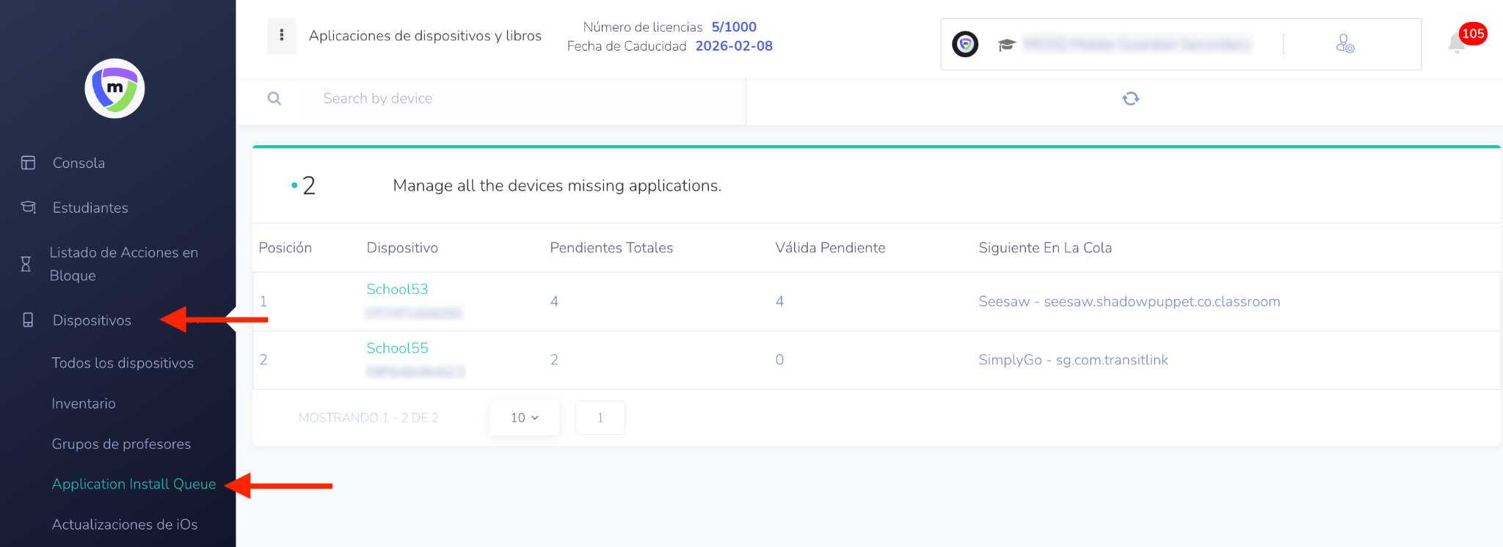The width and height of the screenshot is (1503, 547).
Task: Click the Mobile Guardian logo
Action: pyautogui.click(x=114, y=89)
